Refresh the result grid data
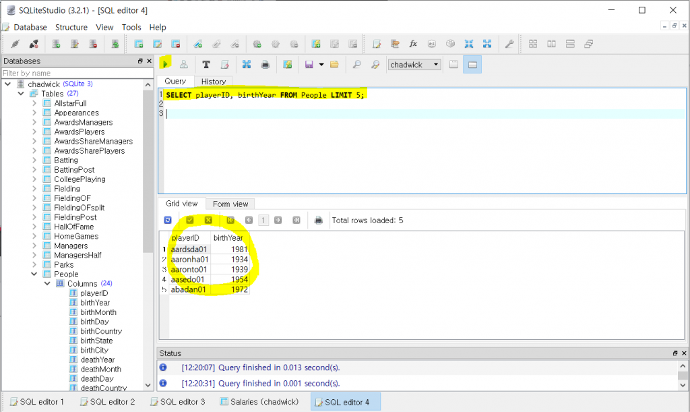690x412 pixels. pyautogui.click(x=168, y=220)
